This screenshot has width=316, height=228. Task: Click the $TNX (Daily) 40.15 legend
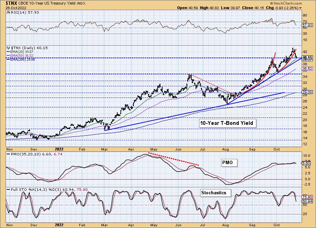coord(29,48)
